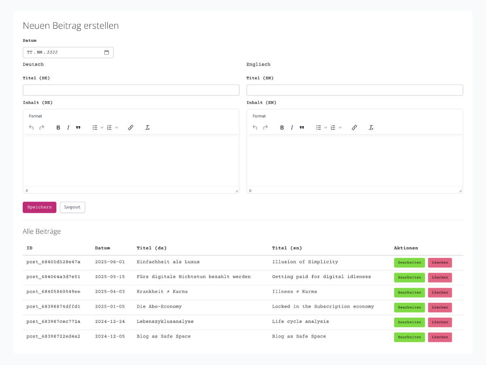Insert link in the Inhalt (EN) editor

tap(354, 127)
